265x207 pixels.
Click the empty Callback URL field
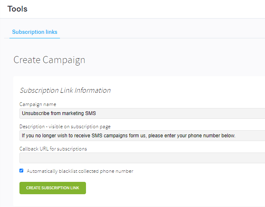point(142,158)
